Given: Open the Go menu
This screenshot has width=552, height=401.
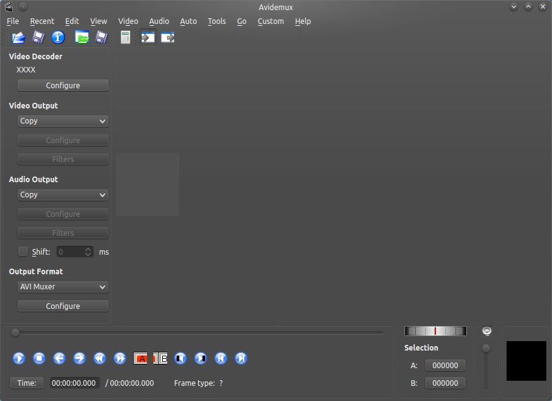Looking at the screenshot, I should (x=242, y=21).
